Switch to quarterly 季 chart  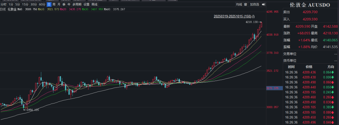click(x=64, y=4)
